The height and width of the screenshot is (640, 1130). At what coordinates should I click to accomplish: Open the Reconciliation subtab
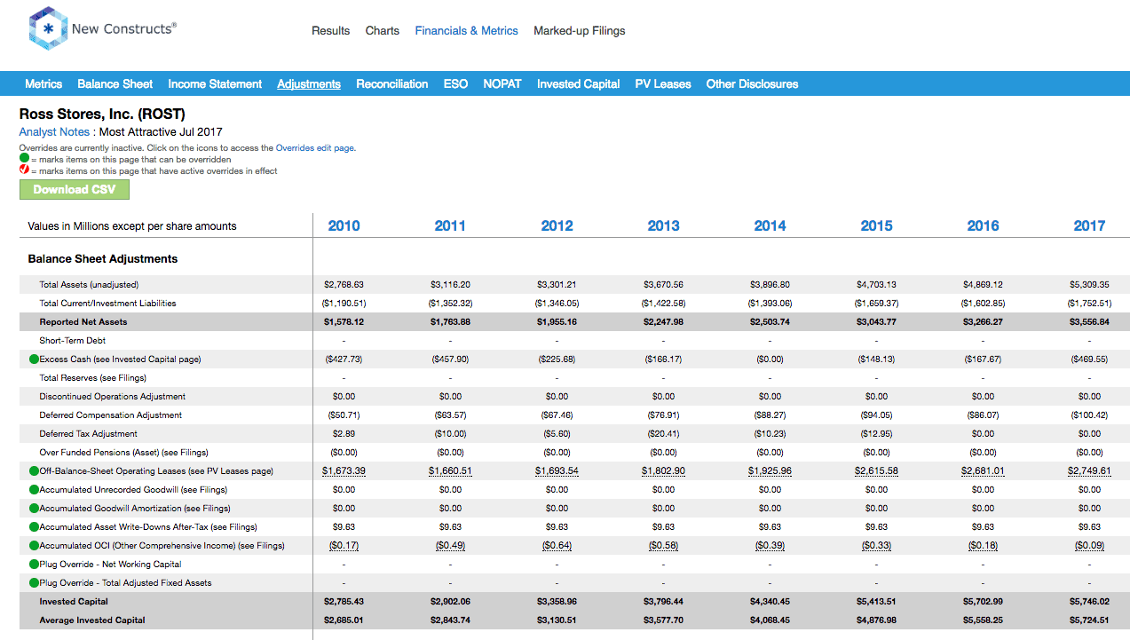tap(392, 83)
